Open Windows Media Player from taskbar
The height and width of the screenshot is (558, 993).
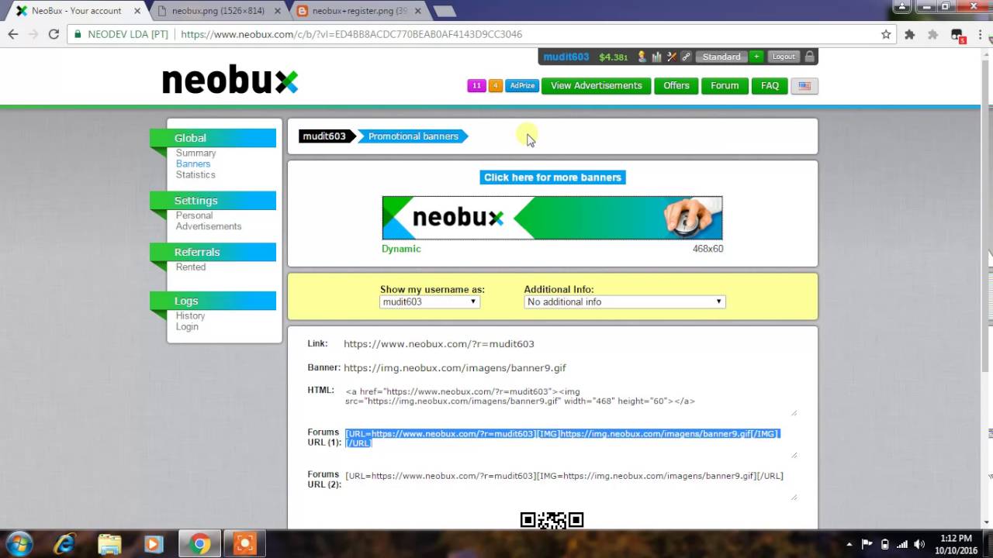click(x=154, y=544)
